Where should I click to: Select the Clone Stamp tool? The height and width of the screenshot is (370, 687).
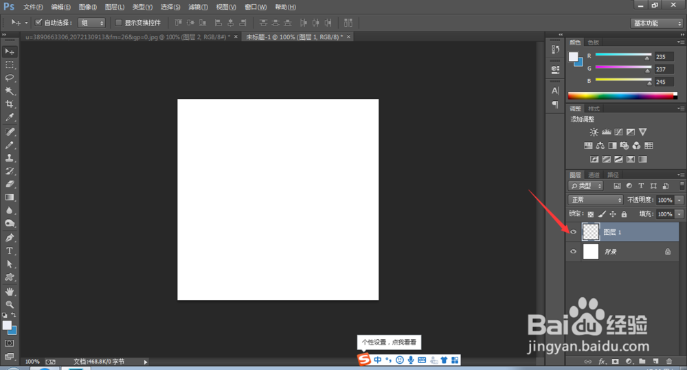click(x=9, y=158)
